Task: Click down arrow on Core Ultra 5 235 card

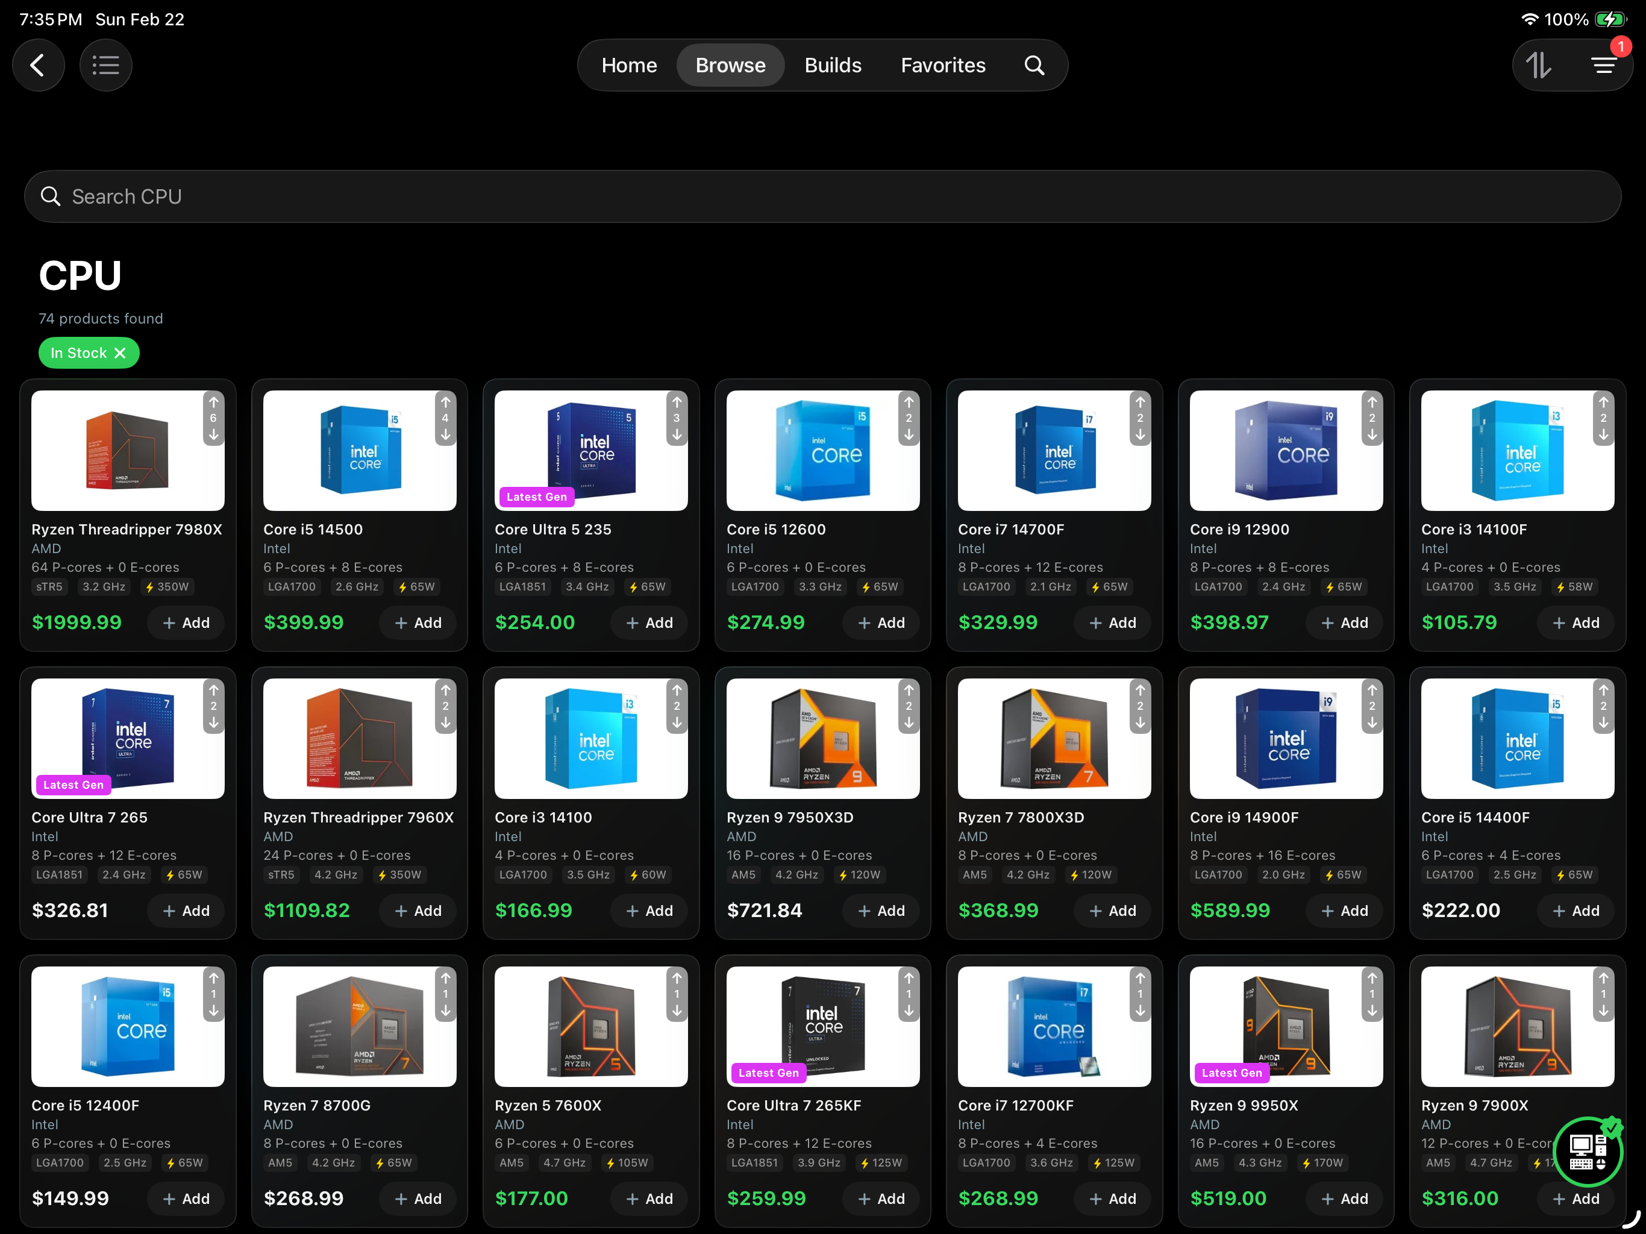Action: [x=677, y=434]
